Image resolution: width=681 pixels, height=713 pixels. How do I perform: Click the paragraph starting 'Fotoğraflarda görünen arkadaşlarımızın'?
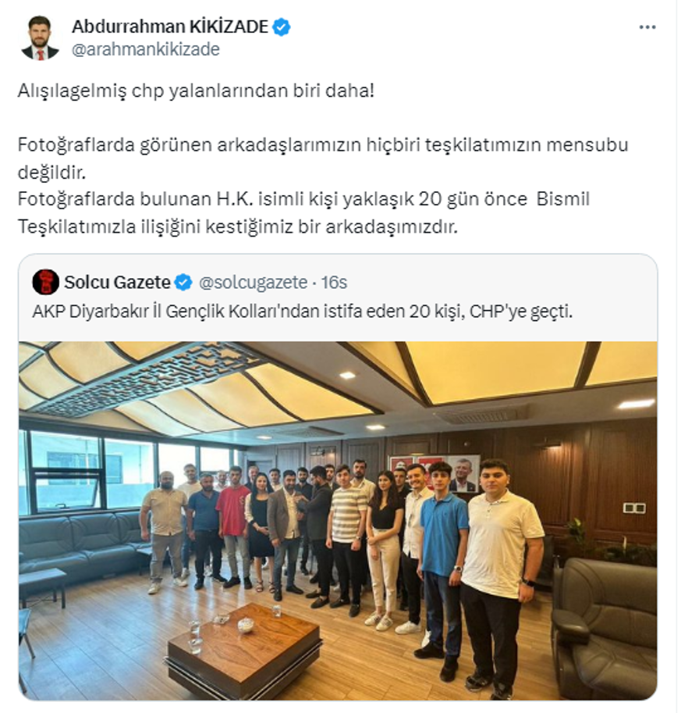coord(322,159)
